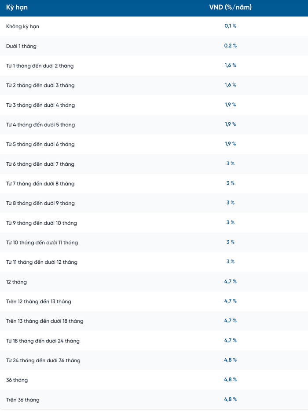Select the "Dưới 1 tháng" row label
This screenshot has width=308, height=411.
[x=22, y=46]
